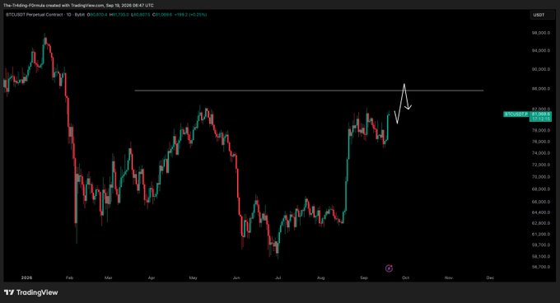This screenshot has height=303, width=560.
Task: Click the 90,000.0 price axis label
Action: click(541, 69)
